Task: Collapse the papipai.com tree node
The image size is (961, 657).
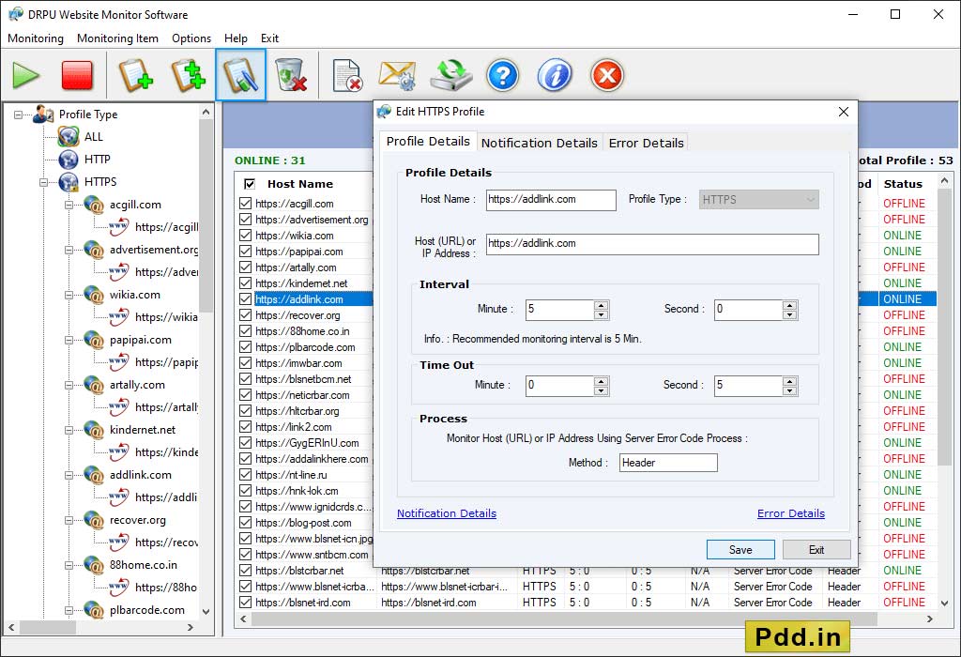Action: point(69,340)
